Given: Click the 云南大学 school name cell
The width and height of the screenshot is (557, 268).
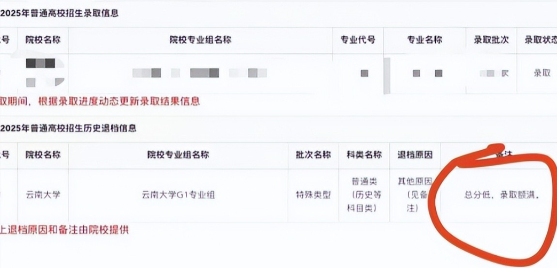Looking at the screenshot, I should point(43,194).
